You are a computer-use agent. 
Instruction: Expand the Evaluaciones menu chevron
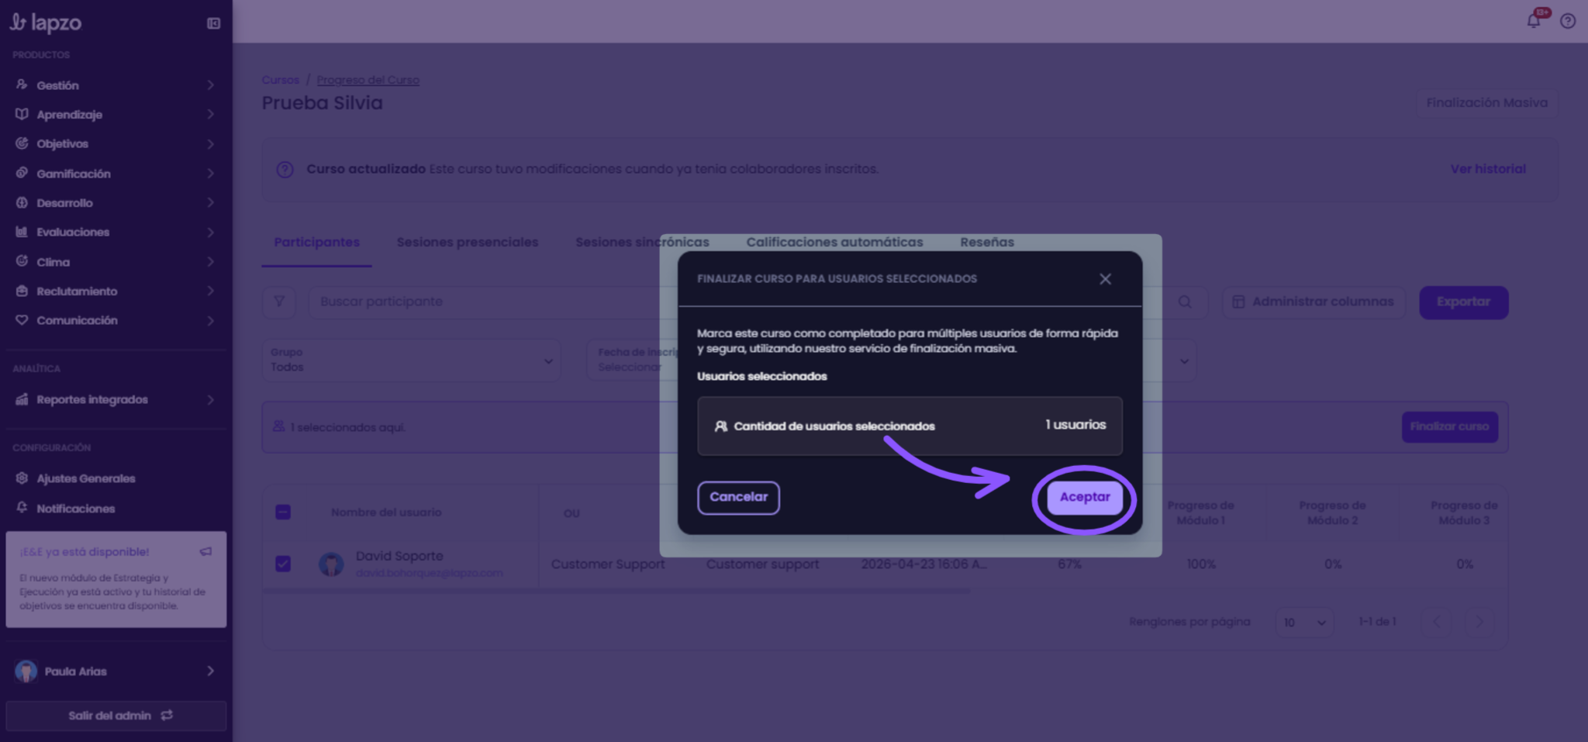click(210, 232)
